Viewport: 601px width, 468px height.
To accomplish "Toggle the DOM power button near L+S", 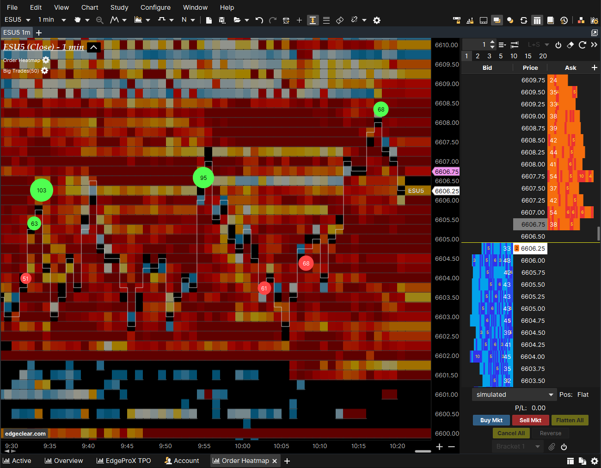I will tap(558, 45).
